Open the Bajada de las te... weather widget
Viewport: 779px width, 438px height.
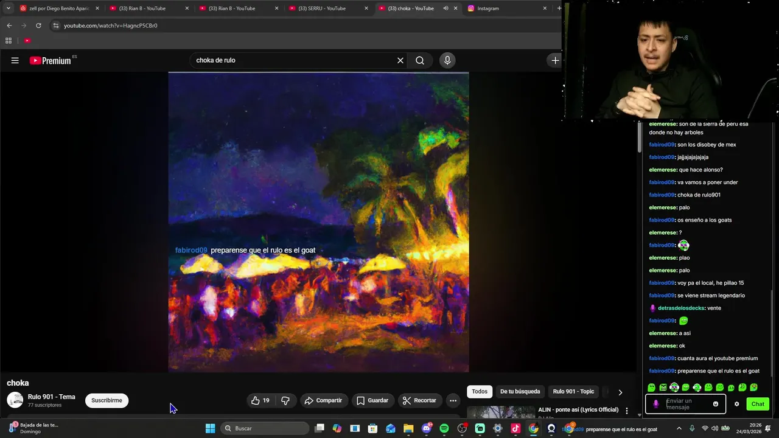[33, 428]
